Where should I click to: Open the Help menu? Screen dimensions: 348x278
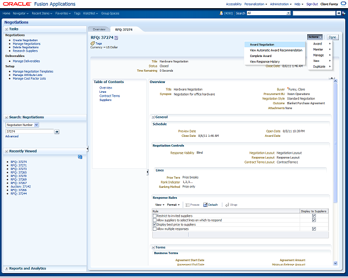point(299,4)
